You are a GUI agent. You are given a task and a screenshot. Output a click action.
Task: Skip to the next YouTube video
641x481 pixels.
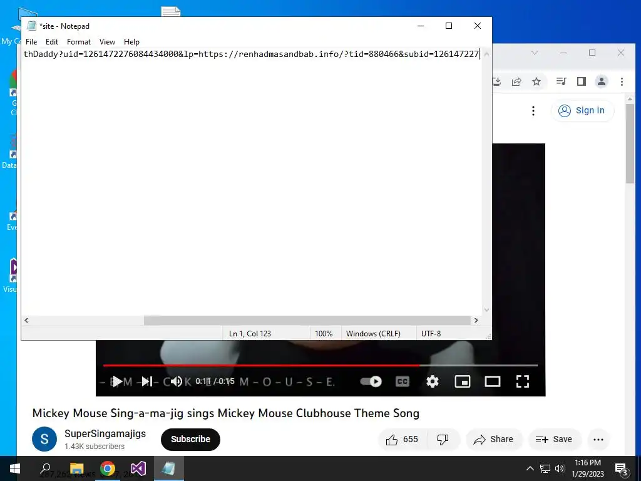[146, 381]
